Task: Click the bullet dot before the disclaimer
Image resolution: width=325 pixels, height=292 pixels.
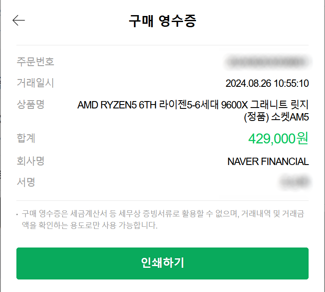Action: [x=17, y=214]
